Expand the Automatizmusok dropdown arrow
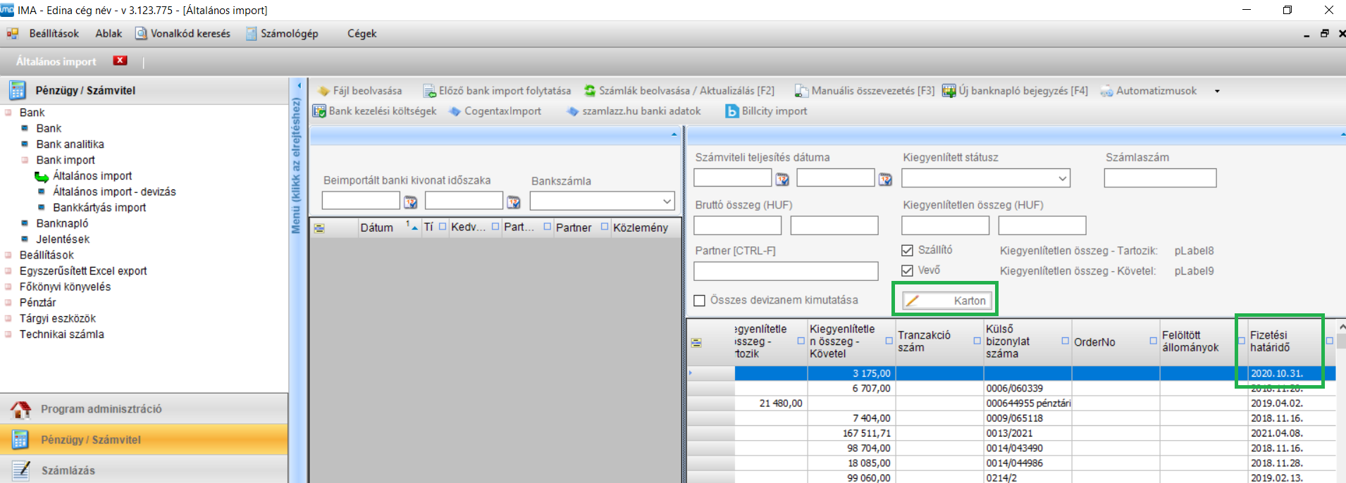 tap(1216, 91)
